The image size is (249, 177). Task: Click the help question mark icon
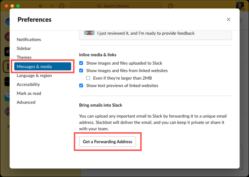point(170,6)
